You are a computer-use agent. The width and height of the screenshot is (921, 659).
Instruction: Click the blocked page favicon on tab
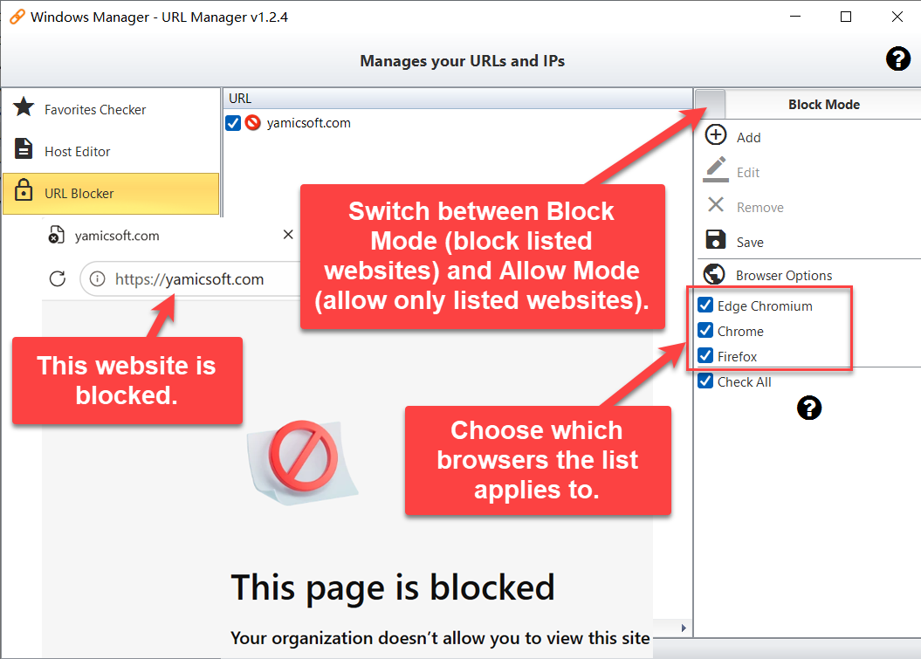[56, 234]
